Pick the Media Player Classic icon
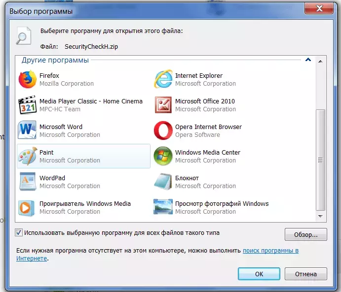 click(x=28, y=105)
